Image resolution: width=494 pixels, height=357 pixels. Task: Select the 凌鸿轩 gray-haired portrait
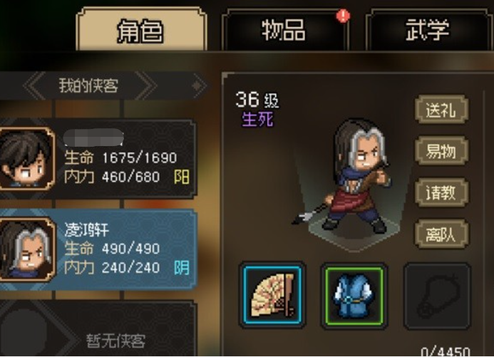[26, 249]
